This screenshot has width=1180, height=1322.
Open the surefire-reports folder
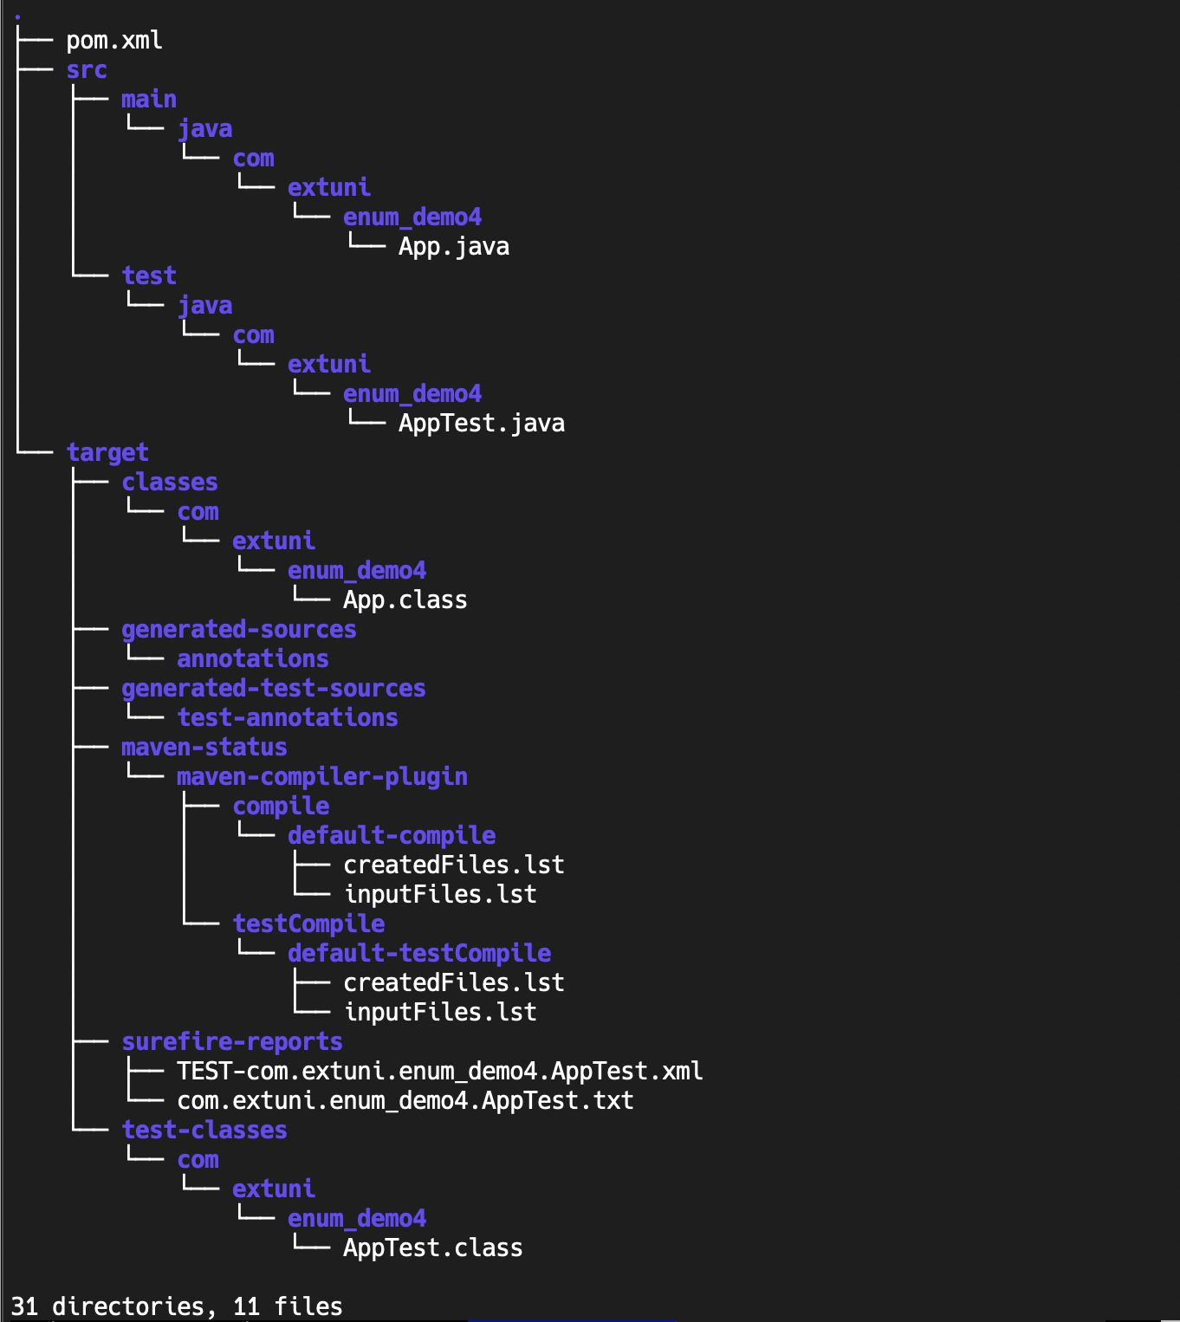[230, 1041]
